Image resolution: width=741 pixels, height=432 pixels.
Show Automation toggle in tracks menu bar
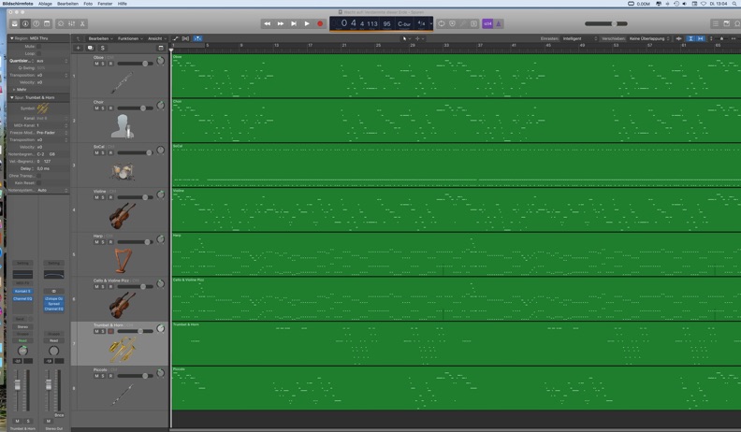coord(176,38)
